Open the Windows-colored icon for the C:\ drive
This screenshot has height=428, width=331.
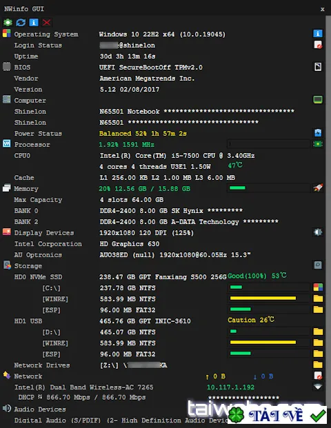click(x=318, y=287)
